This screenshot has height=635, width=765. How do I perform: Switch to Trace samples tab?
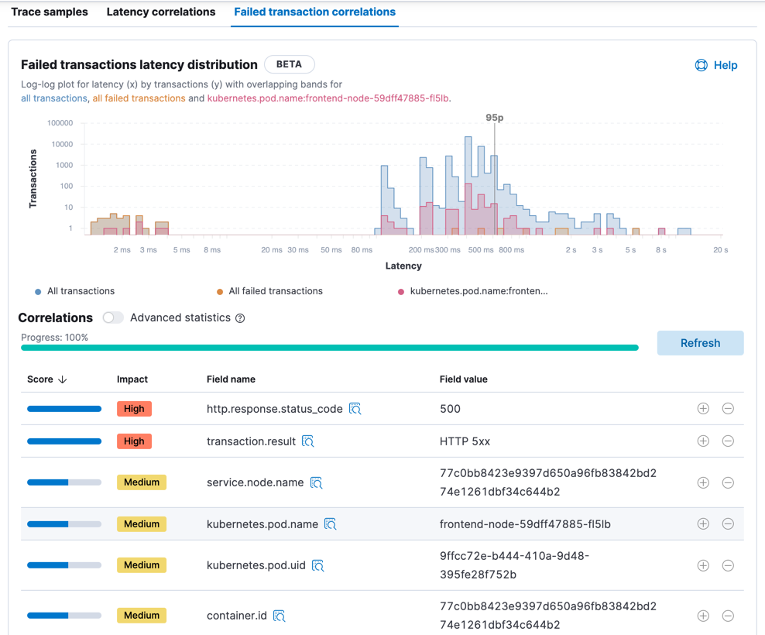(x=50, y=12)
